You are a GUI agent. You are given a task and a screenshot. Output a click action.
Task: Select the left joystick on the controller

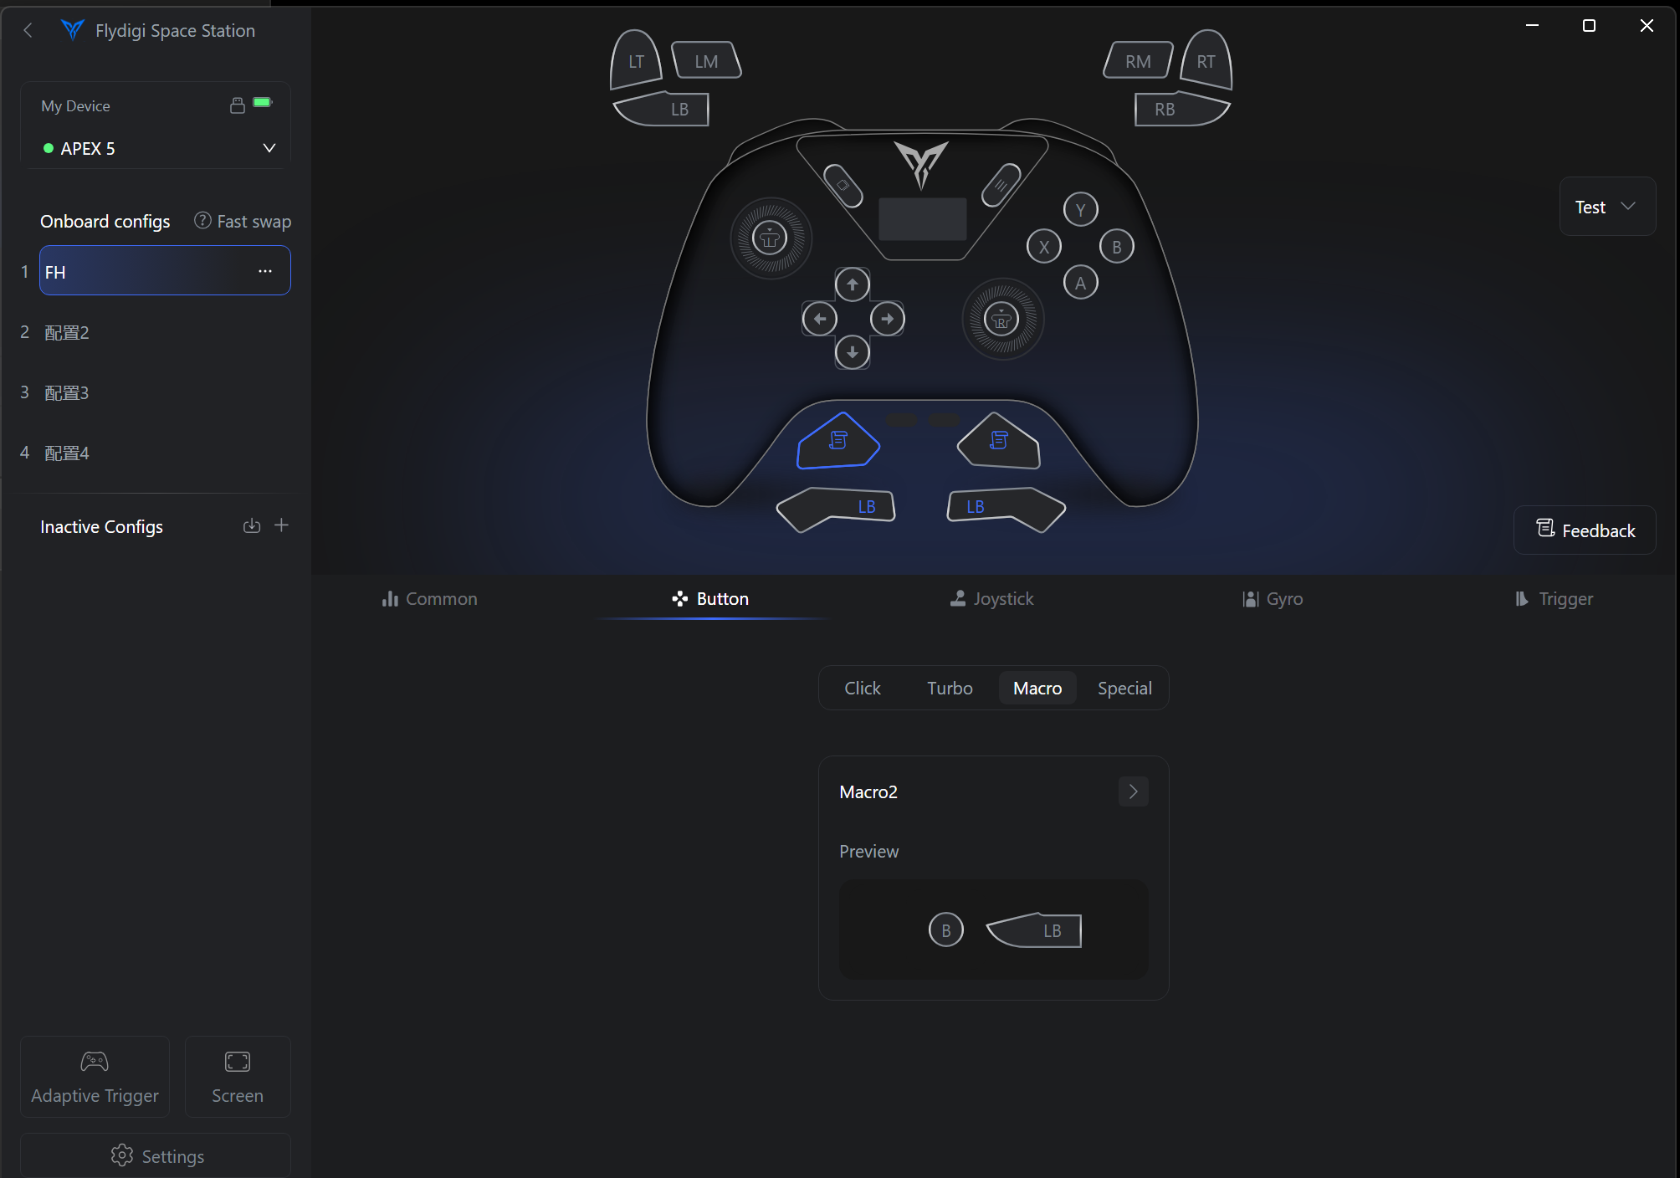pyautogui.click(x=770, y=238)
